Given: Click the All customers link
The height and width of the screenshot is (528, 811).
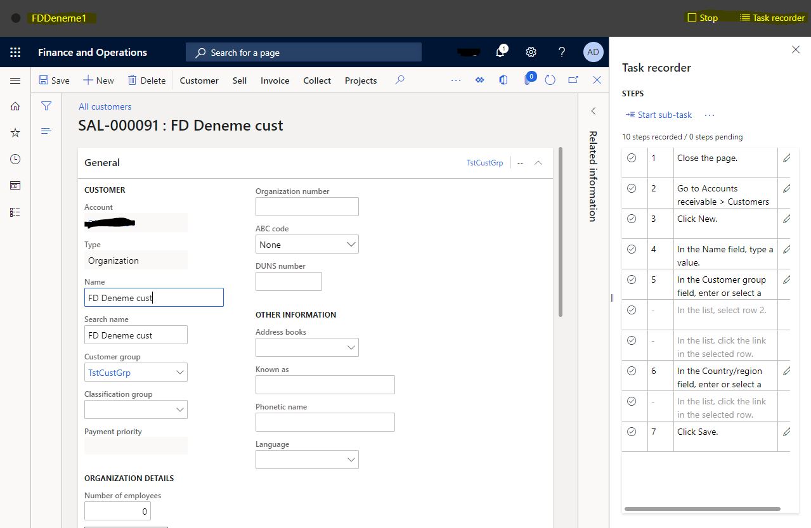Looking at the screenshot, I should point(105,106).
